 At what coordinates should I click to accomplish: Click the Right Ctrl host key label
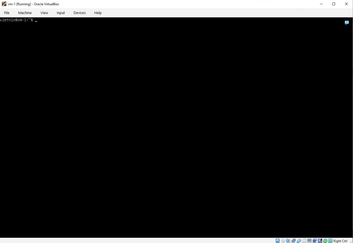click(x=340, y=241)
